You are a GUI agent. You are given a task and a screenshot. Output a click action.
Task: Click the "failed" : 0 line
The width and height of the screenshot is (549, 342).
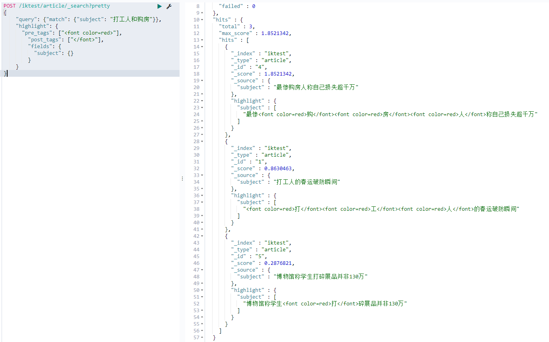237,6
